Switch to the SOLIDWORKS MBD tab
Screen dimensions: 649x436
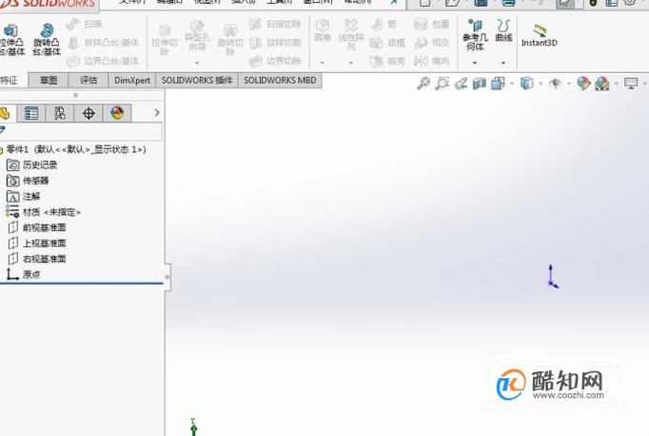point(280,80)
